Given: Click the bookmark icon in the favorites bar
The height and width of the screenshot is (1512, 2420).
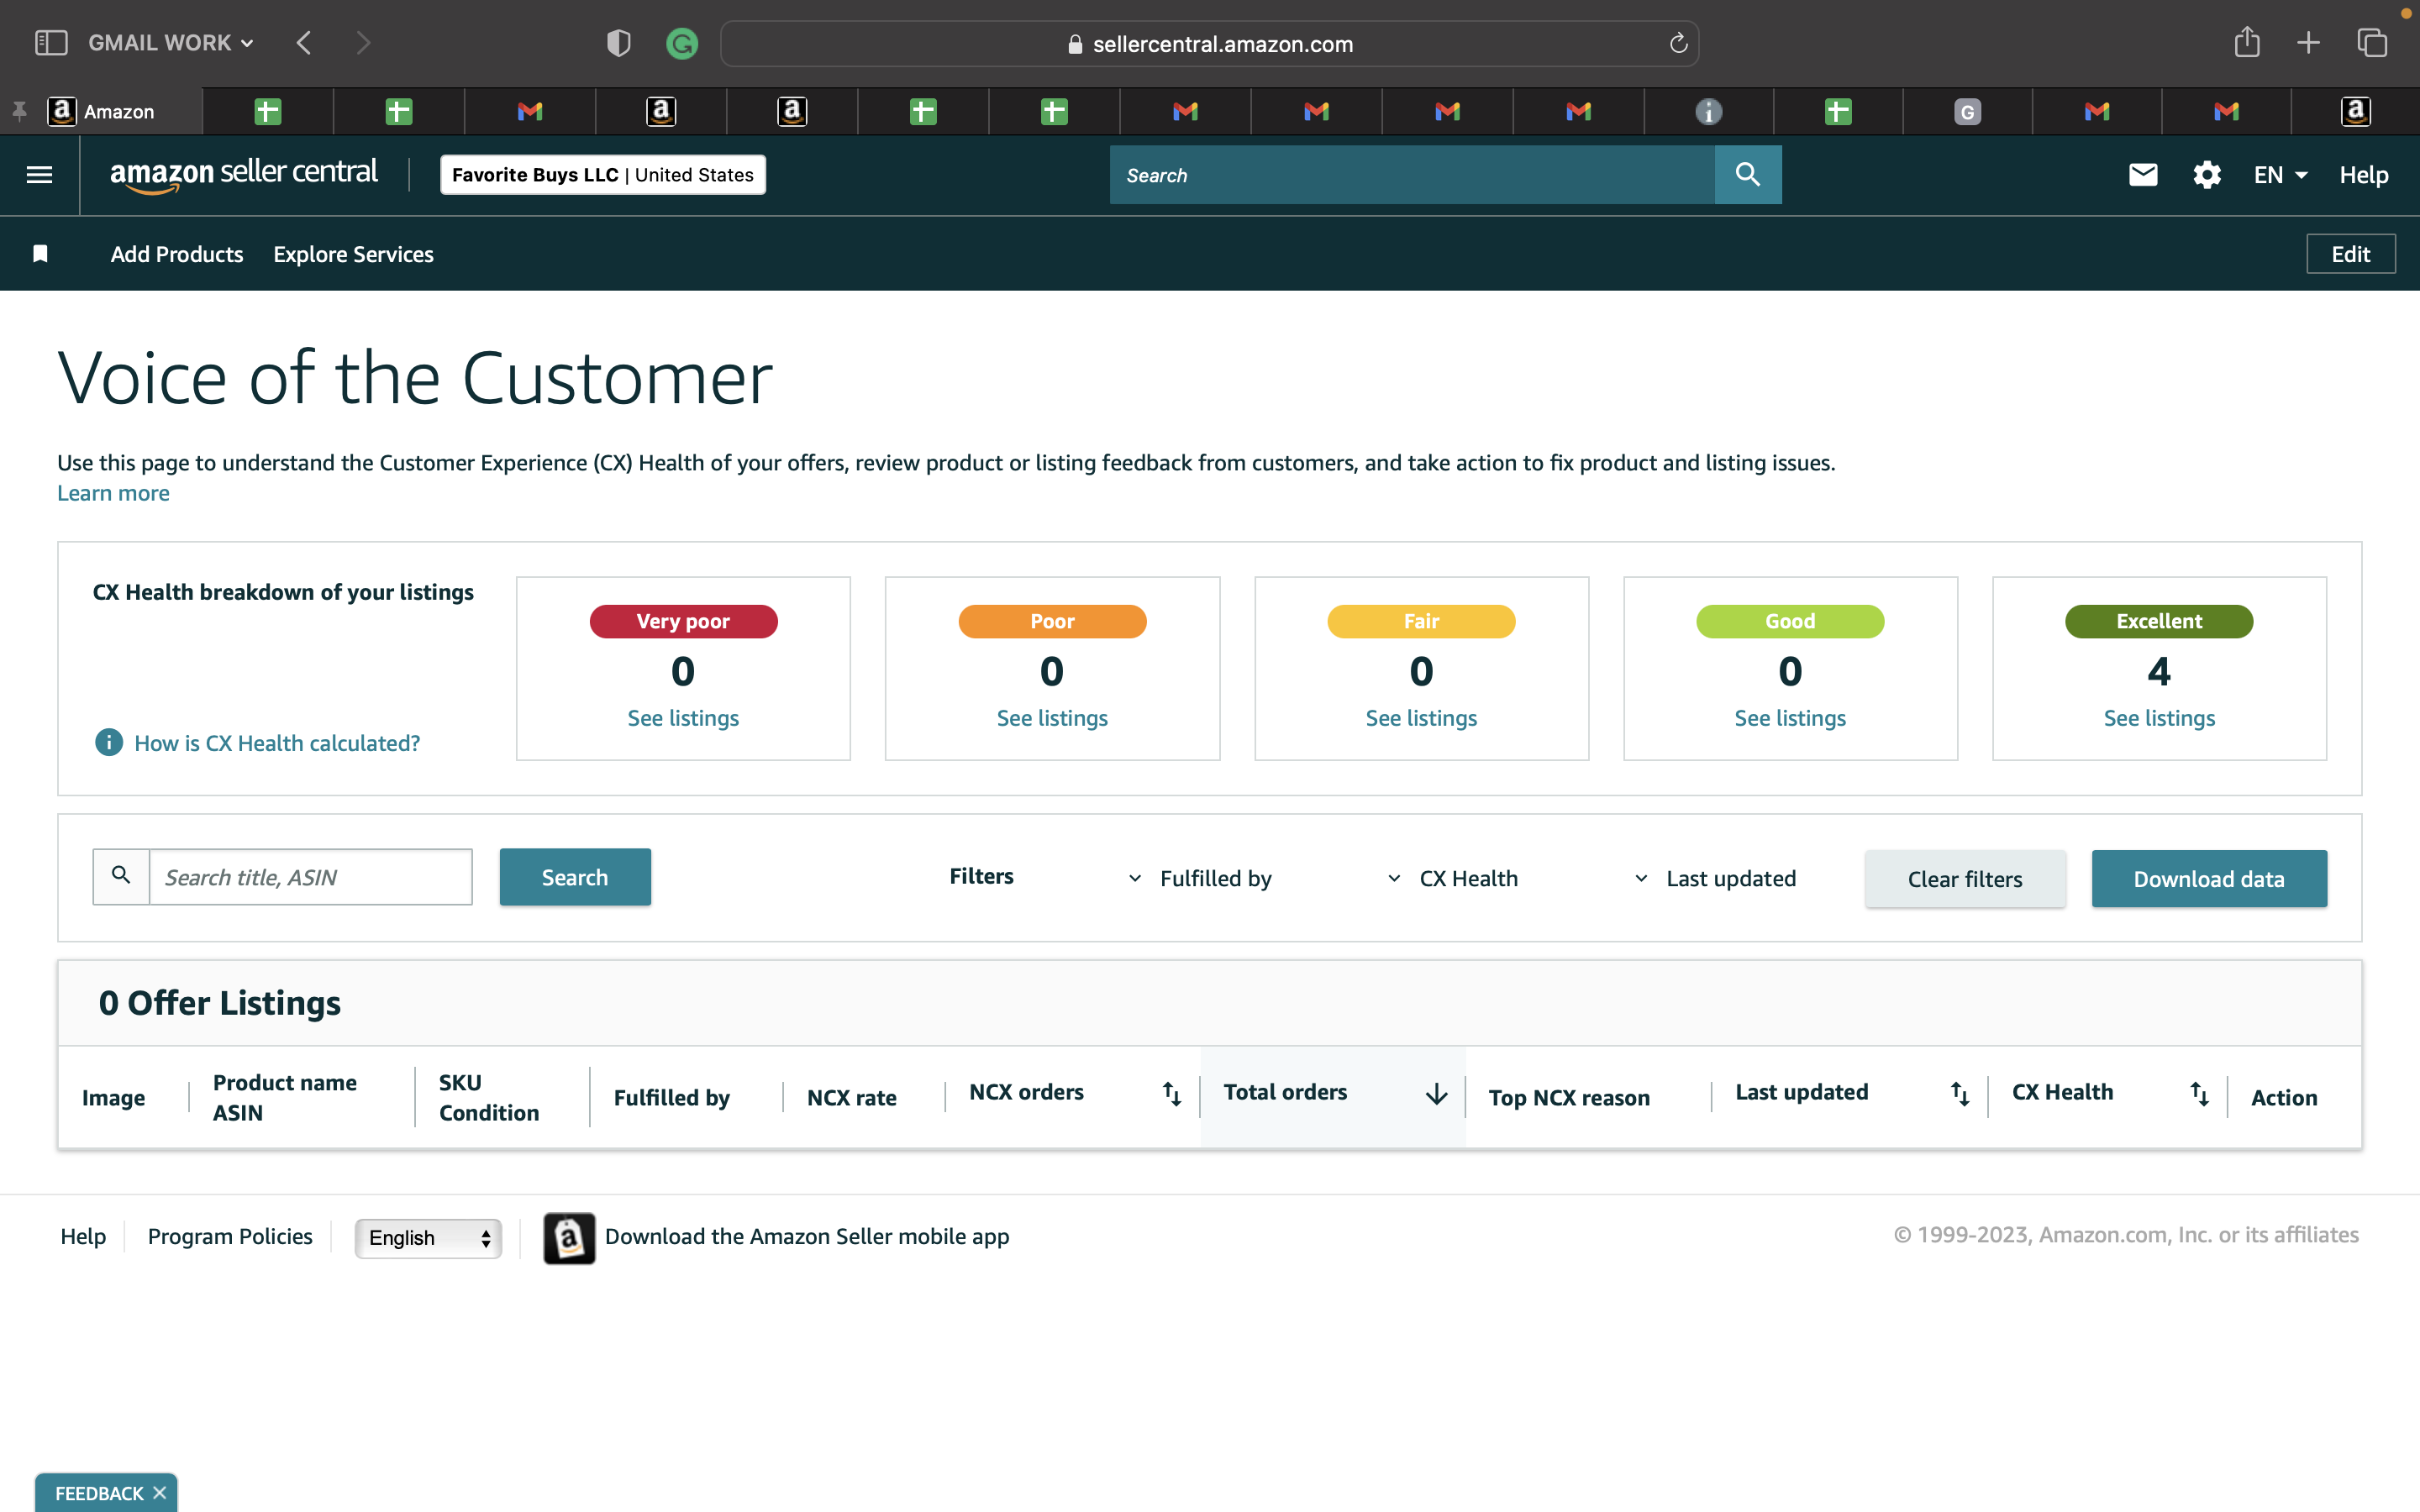Looking at the screenshot, I should (x=40, y=254).
